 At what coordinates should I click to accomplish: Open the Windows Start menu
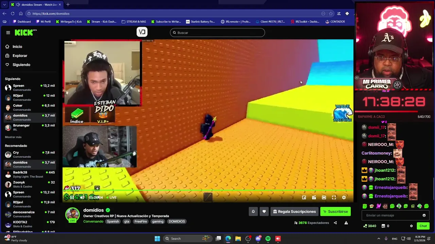[x=157, y=239]
